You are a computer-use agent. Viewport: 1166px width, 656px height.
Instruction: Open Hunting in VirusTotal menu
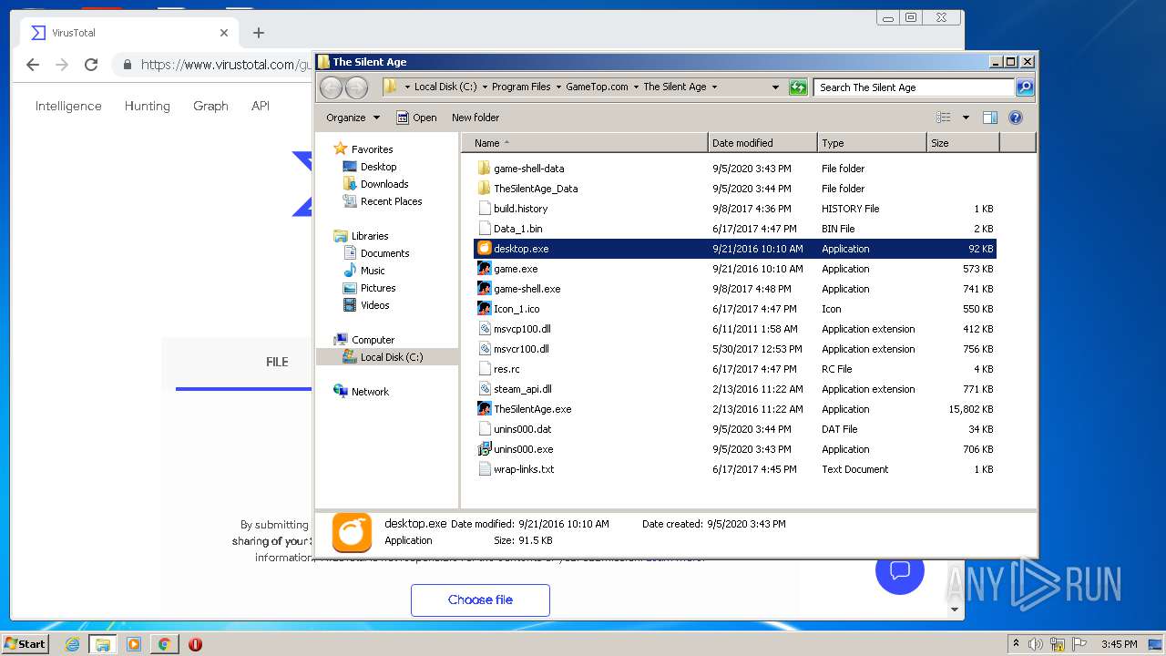pos(148,106)
